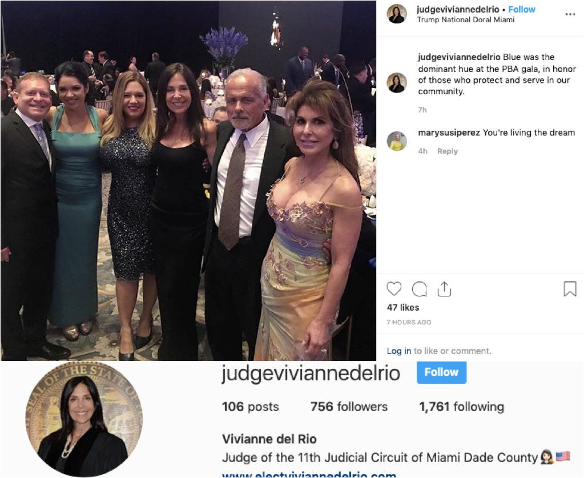584x478 pixels.
Task: Open marysusiperez profile from comment
Action: pos(449,132)
